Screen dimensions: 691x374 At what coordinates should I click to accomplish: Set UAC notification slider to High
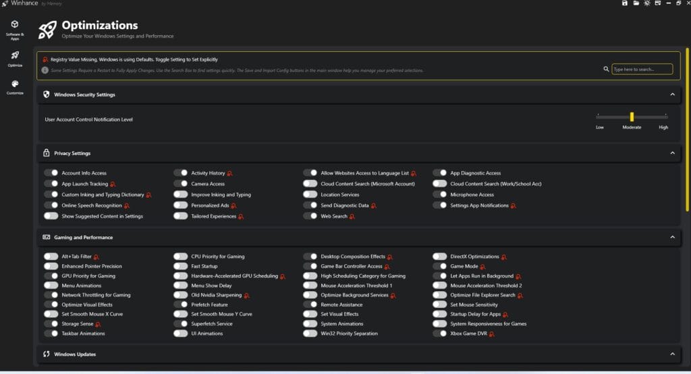point(666,117)
